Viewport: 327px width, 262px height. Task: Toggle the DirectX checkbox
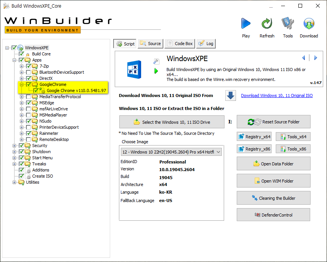[x=29, y=78]
